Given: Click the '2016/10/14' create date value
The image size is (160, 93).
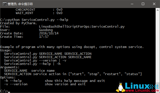Looking at the screenshot, I should click(49, 33).
